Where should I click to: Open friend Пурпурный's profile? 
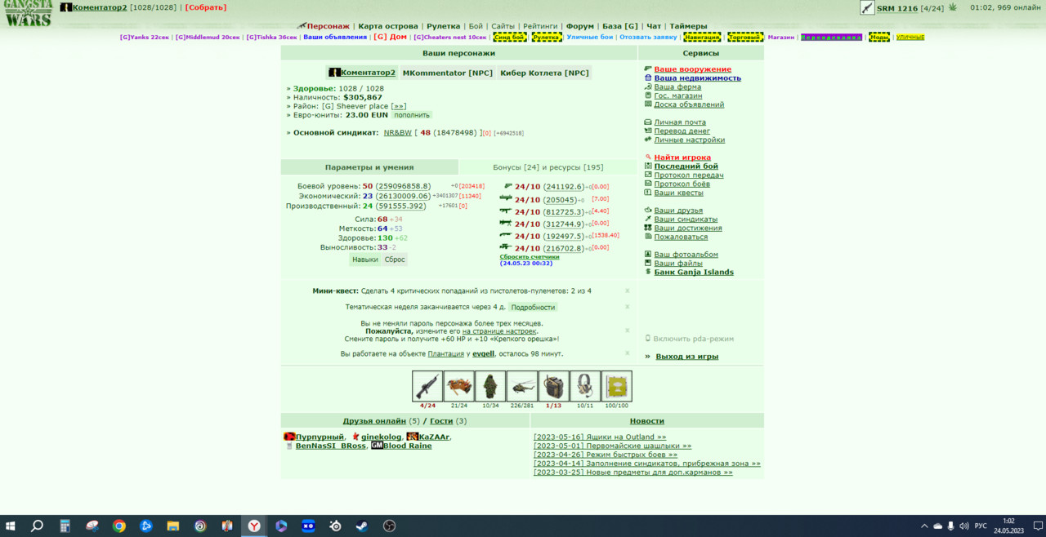click(320, 437)
